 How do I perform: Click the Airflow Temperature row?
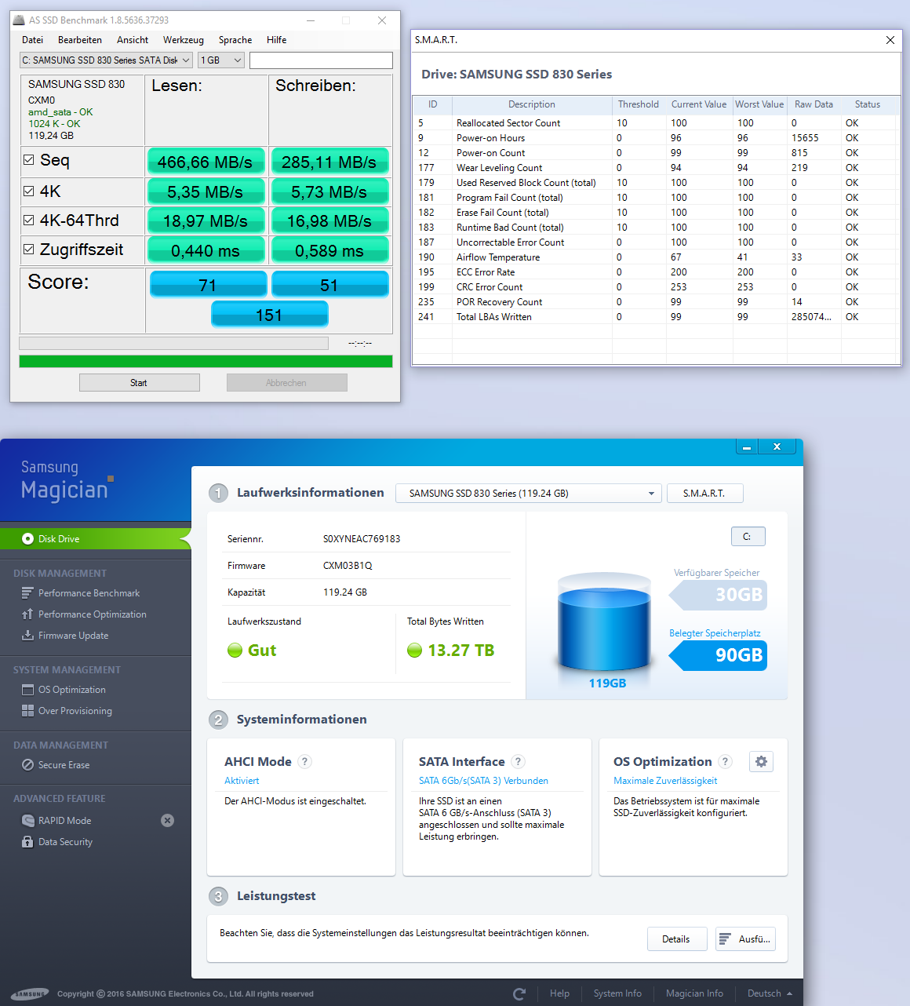point(655,257)
